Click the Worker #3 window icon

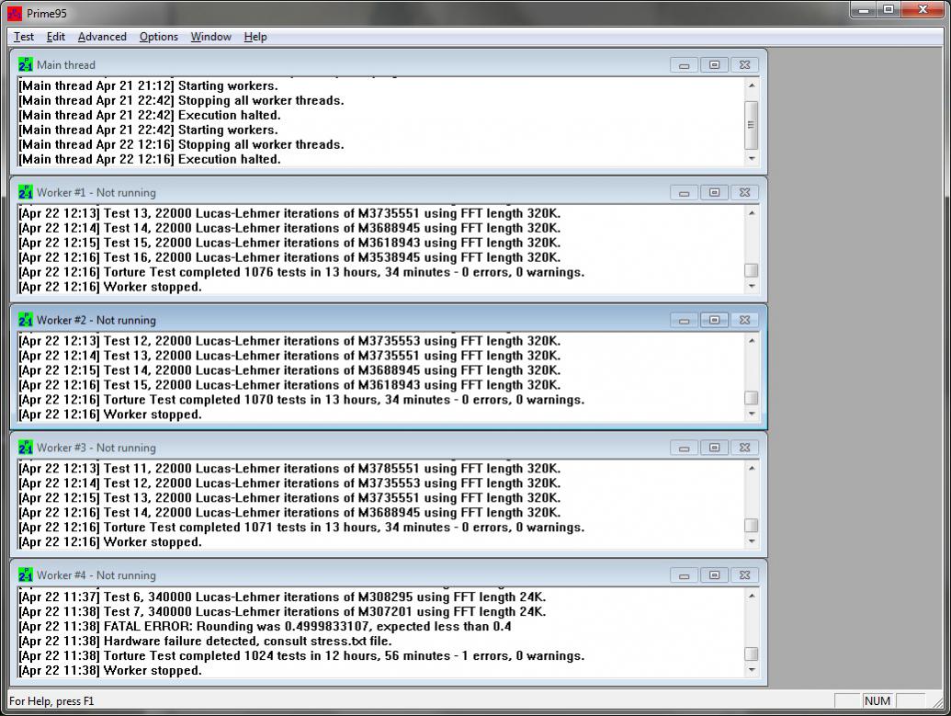26,448
